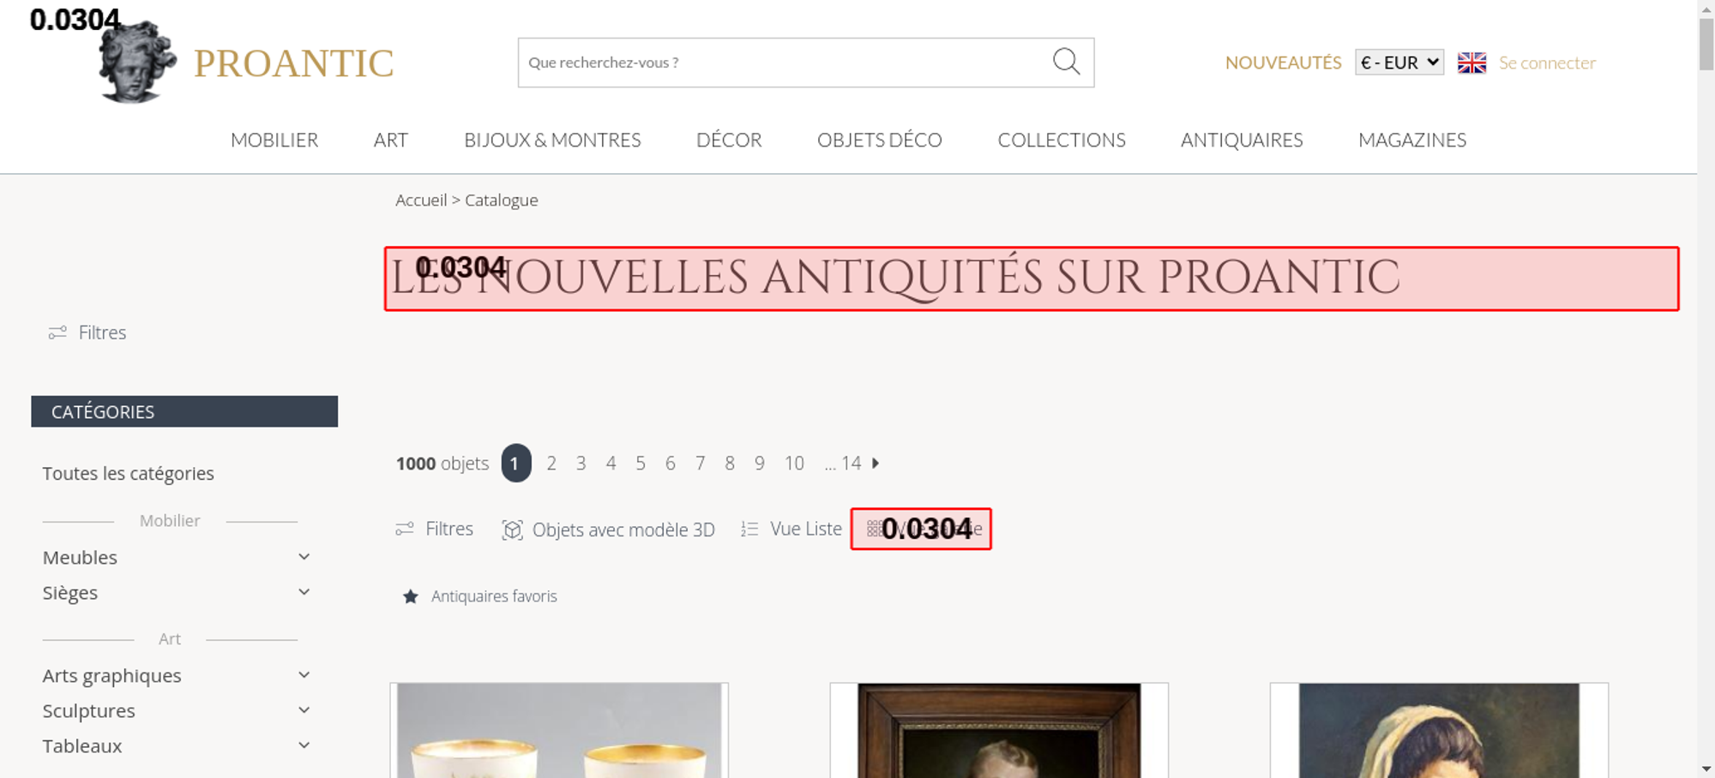
Task: Open the BIJOUX & MONTRES menu
Action: pos(552,140)
